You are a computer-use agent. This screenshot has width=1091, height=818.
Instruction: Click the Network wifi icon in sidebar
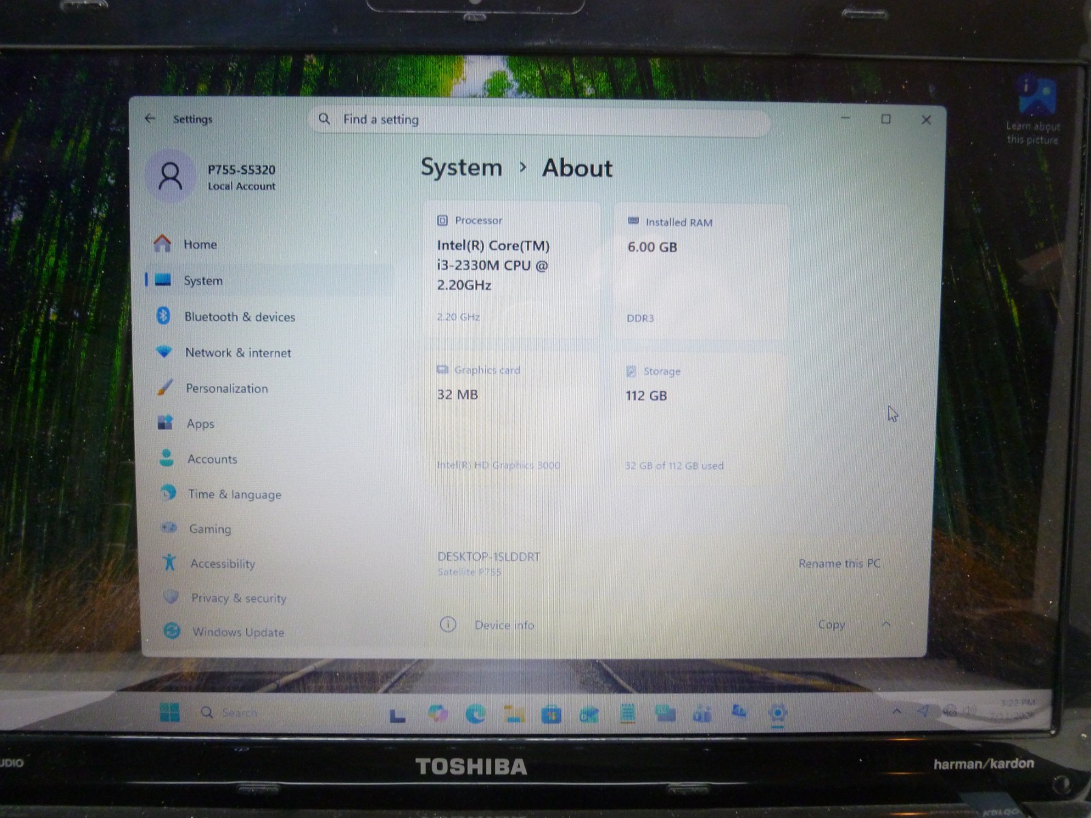164,352
